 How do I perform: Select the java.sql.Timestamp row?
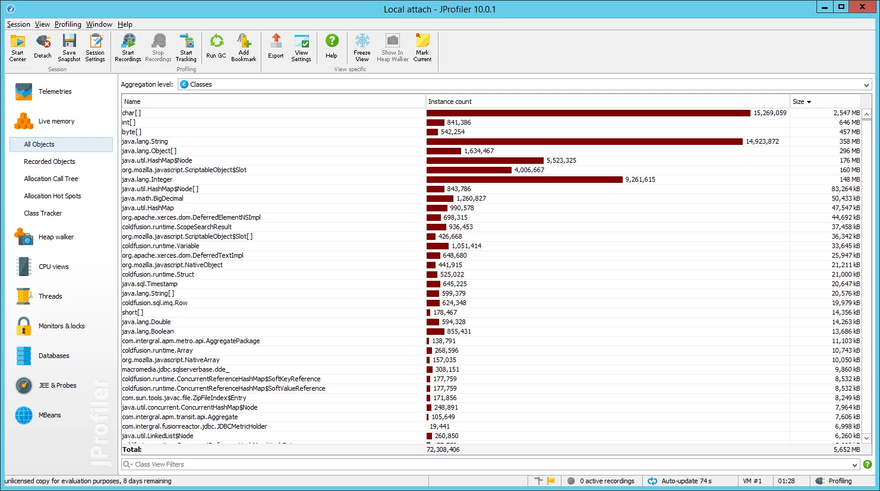[491, 284]
